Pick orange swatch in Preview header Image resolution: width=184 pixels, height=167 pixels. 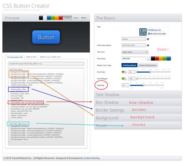click(57, 18)
